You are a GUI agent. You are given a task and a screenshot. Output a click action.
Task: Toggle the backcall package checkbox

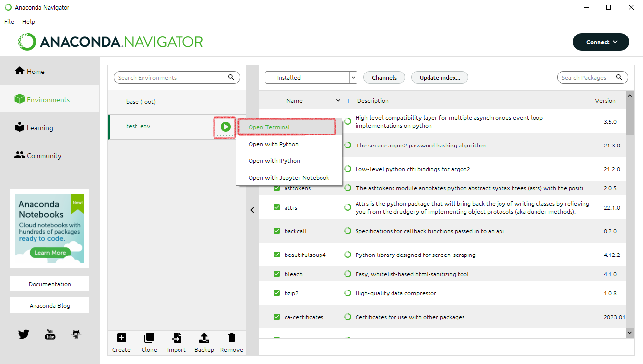[x=277, y=231]
